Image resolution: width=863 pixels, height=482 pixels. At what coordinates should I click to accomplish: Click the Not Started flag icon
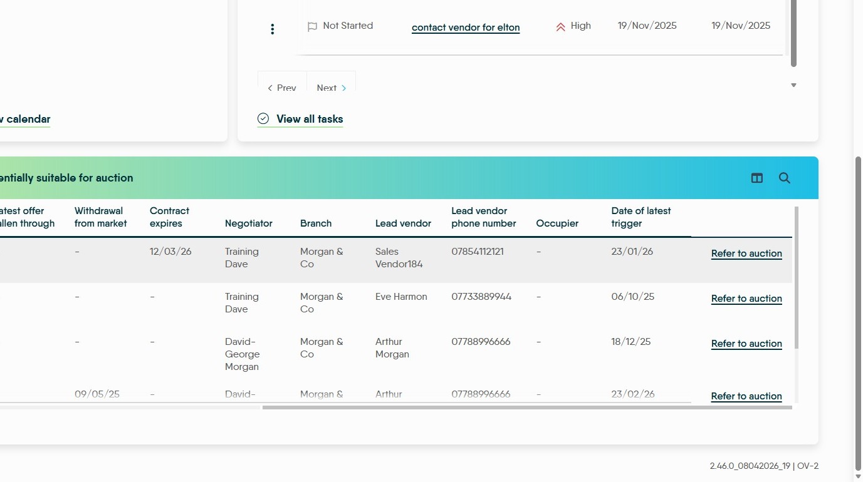[312, 27]
